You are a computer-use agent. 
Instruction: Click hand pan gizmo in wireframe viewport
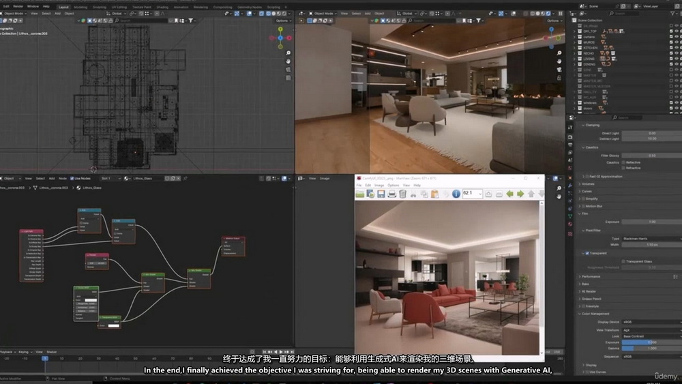[288, 61]
